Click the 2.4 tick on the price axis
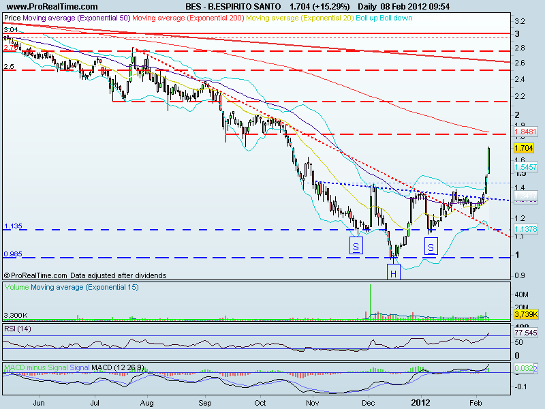Screen dimensions: 545x409 520,79
